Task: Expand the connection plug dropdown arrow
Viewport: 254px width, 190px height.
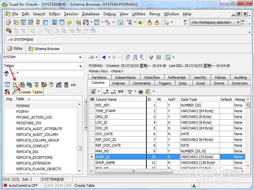Action: pyautogui.click(x=96, y=57)
